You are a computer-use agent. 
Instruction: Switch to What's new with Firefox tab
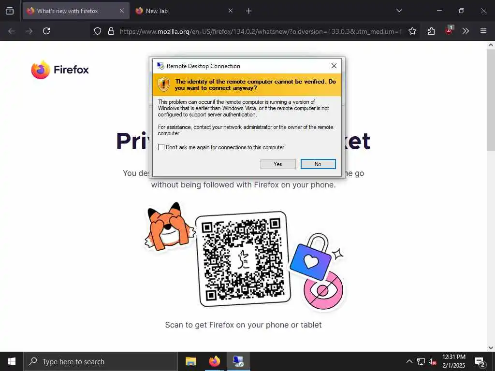pos(76,11)
